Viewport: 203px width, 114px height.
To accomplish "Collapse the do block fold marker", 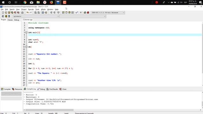I will tap(26, 47).
